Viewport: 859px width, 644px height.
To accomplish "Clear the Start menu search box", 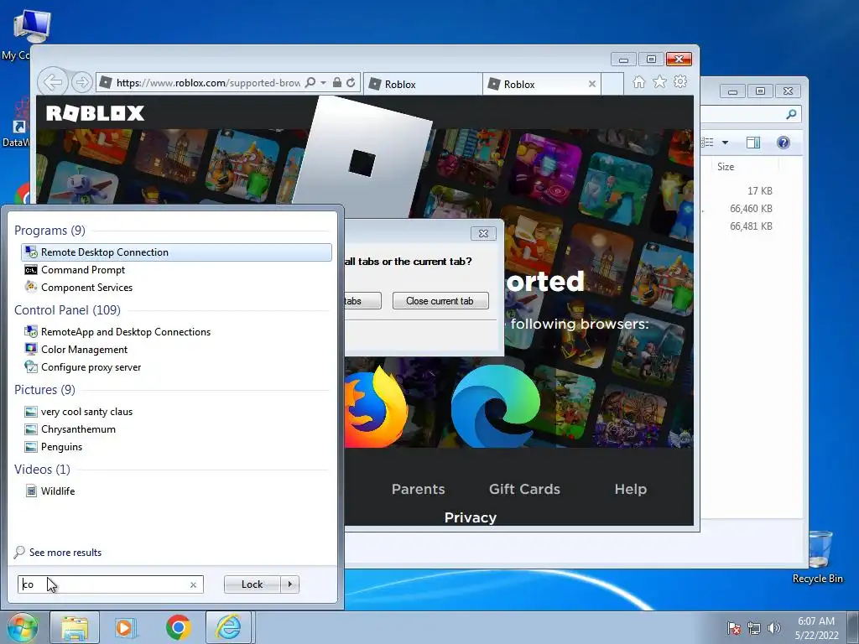I will 194,584.
